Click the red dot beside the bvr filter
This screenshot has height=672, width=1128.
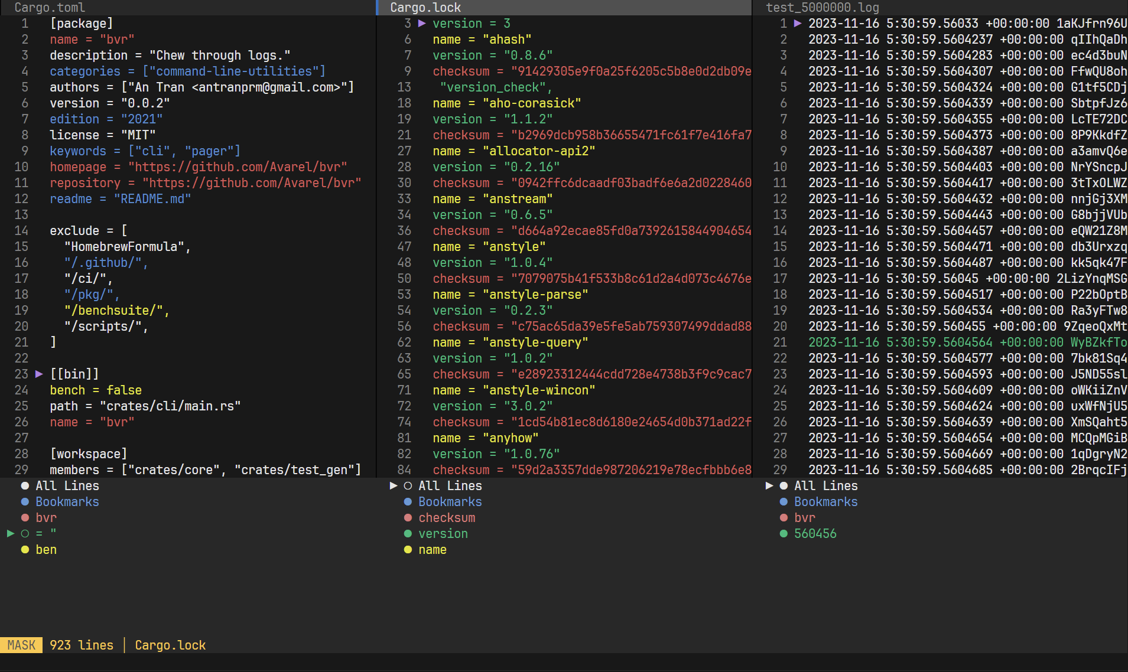coord(25,518)
